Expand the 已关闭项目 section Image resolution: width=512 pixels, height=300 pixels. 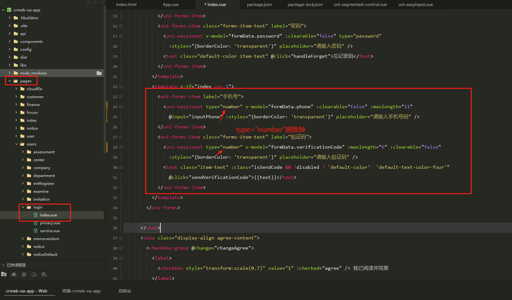tap(3, 265)
